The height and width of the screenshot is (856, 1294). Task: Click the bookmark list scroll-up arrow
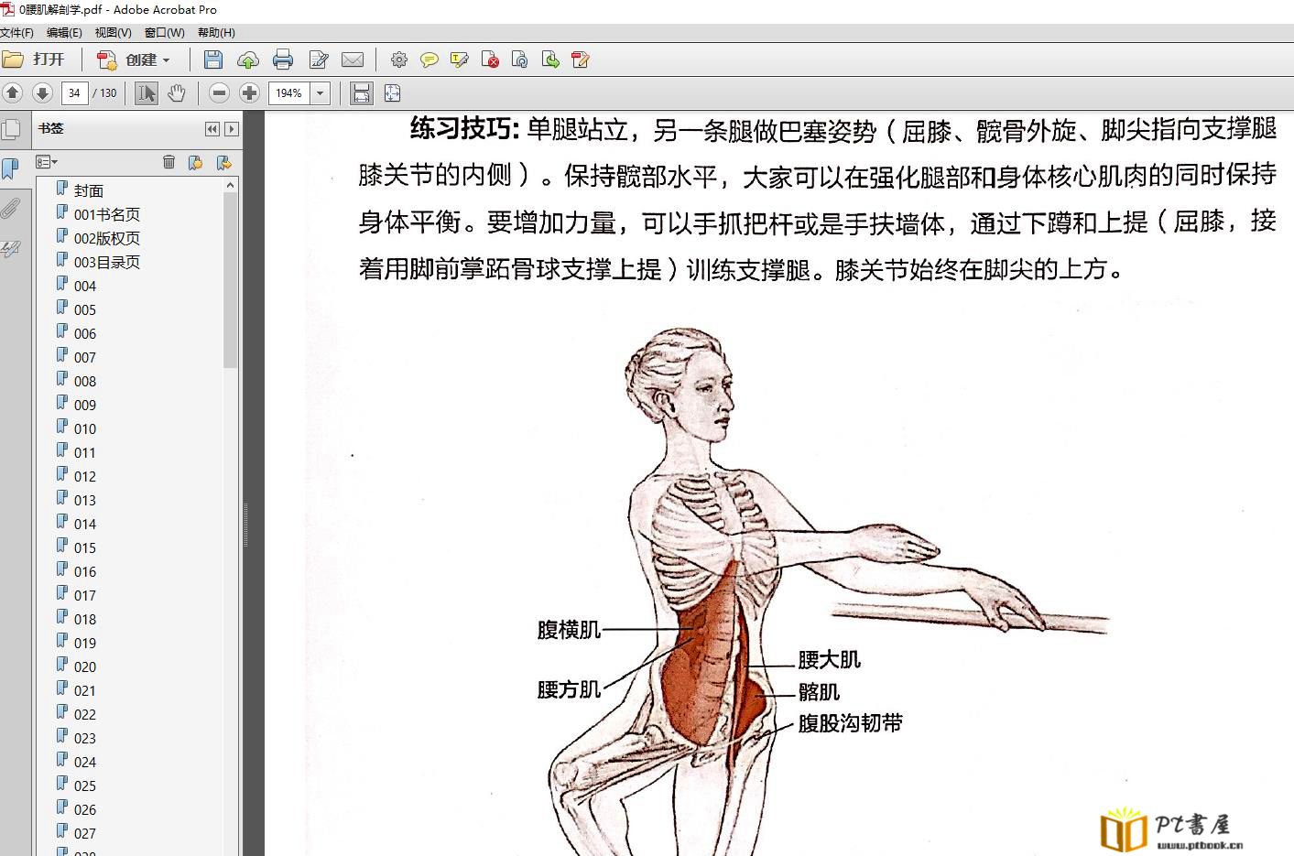click(x=230, y=186)
